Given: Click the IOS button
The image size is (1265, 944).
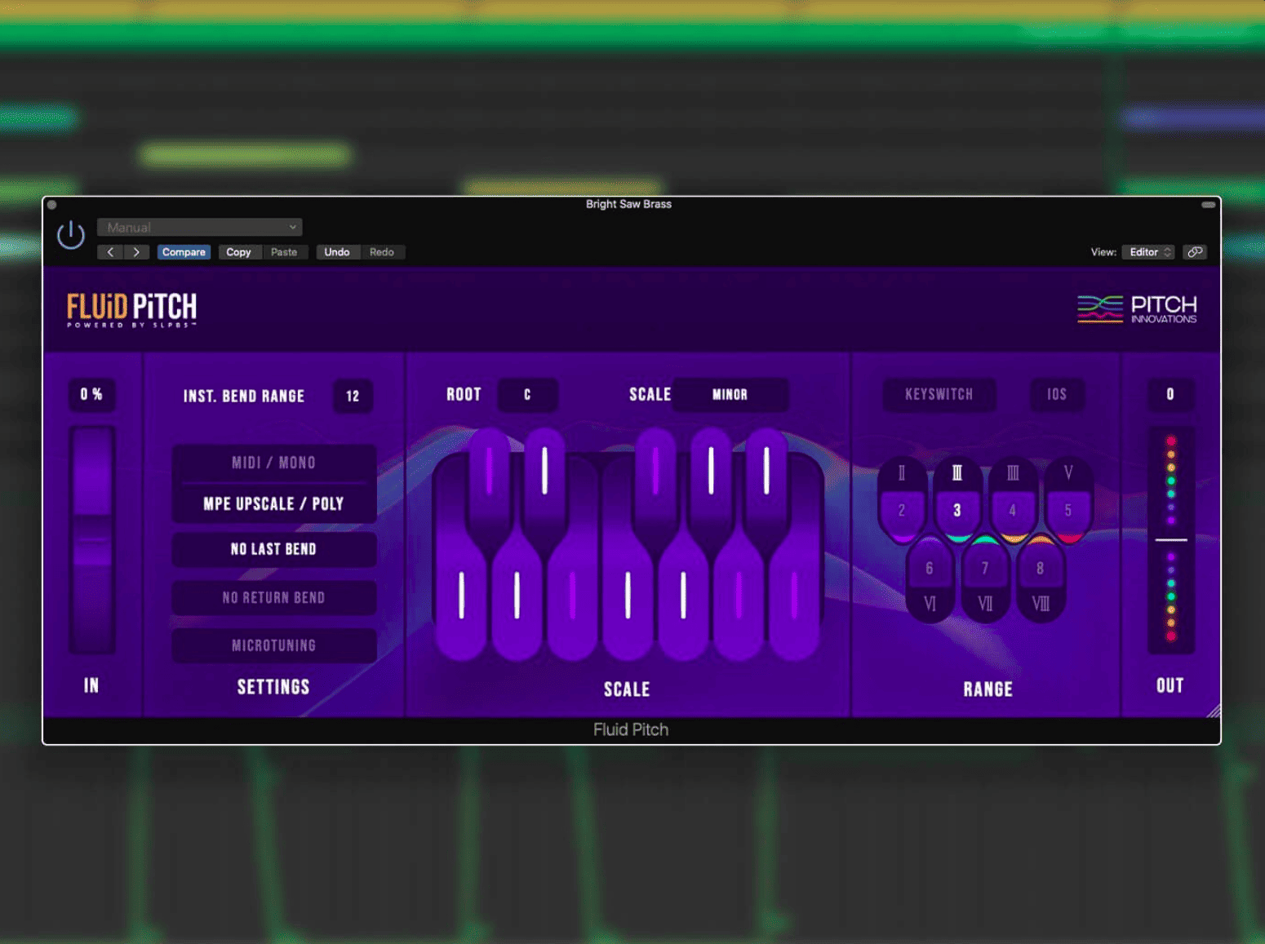Looking at the screenshot, I should (1057, 395).
